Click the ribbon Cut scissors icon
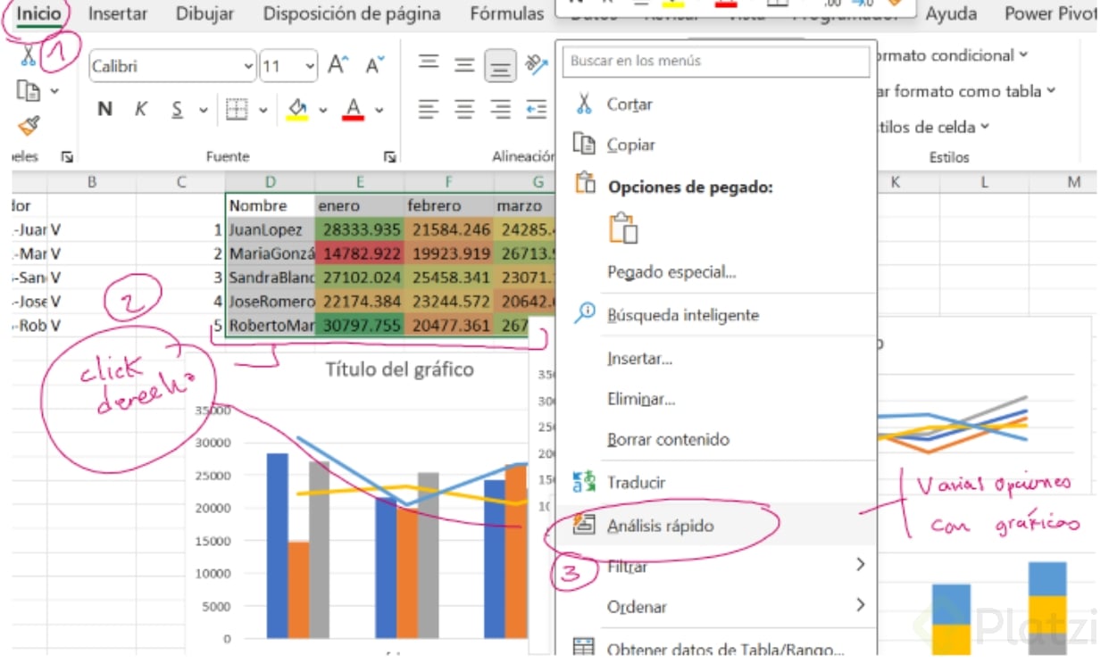1109x664 pixels. [x=28, y=56]
